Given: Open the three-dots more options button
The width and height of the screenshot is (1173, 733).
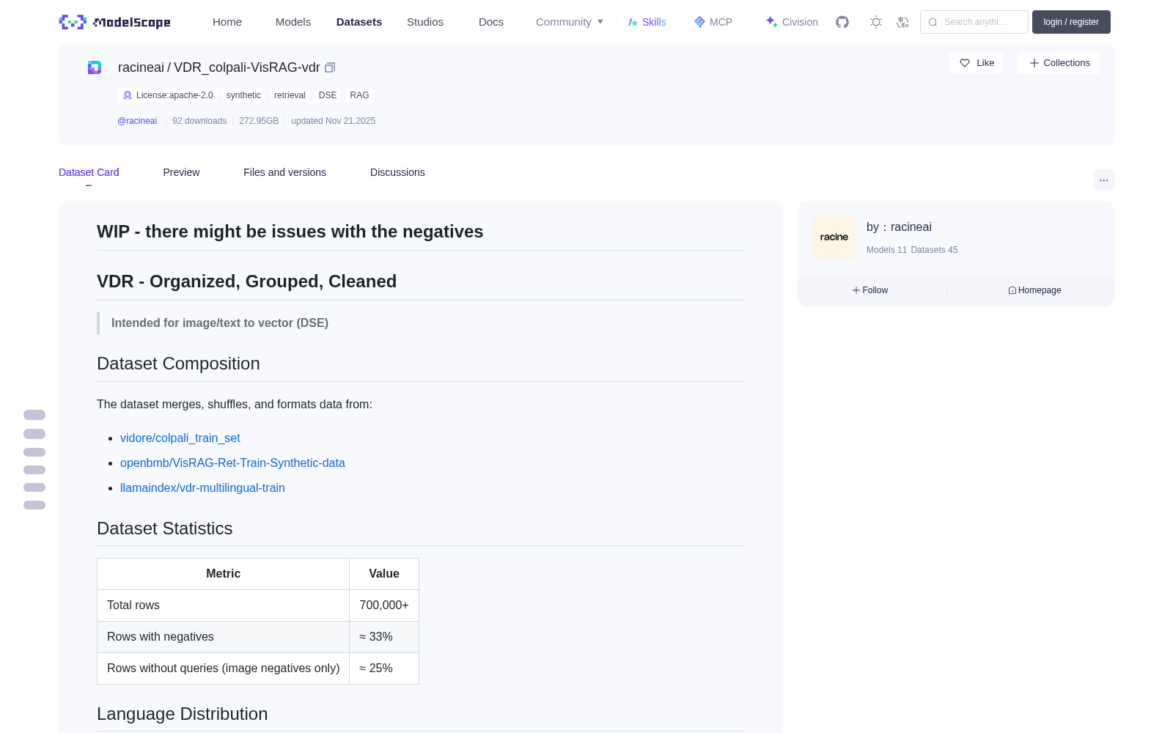Looking at the screenshot, I should point(1104,180).
